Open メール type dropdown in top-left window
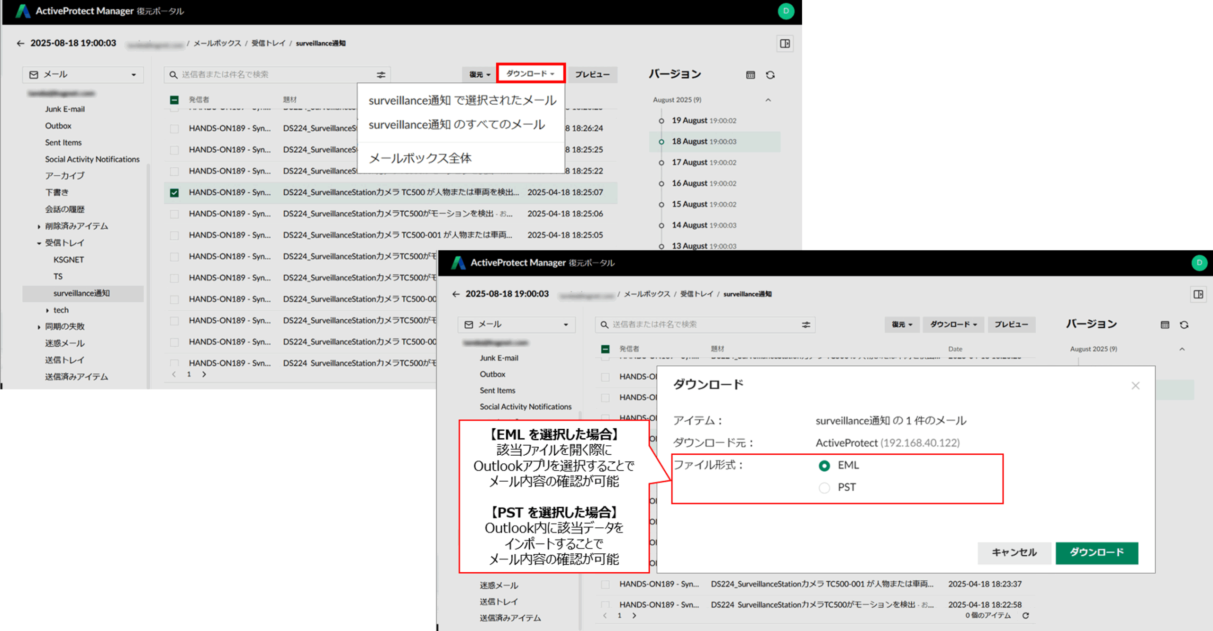The height and width of the screenshot is (631, 1213). click(x=83, y=74)
